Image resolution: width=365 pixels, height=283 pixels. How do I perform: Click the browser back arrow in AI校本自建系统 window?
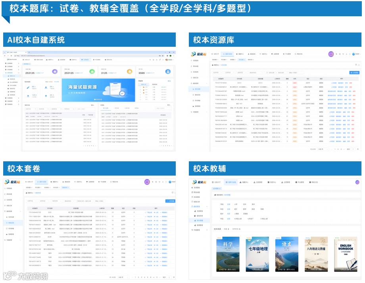[5, 56]
